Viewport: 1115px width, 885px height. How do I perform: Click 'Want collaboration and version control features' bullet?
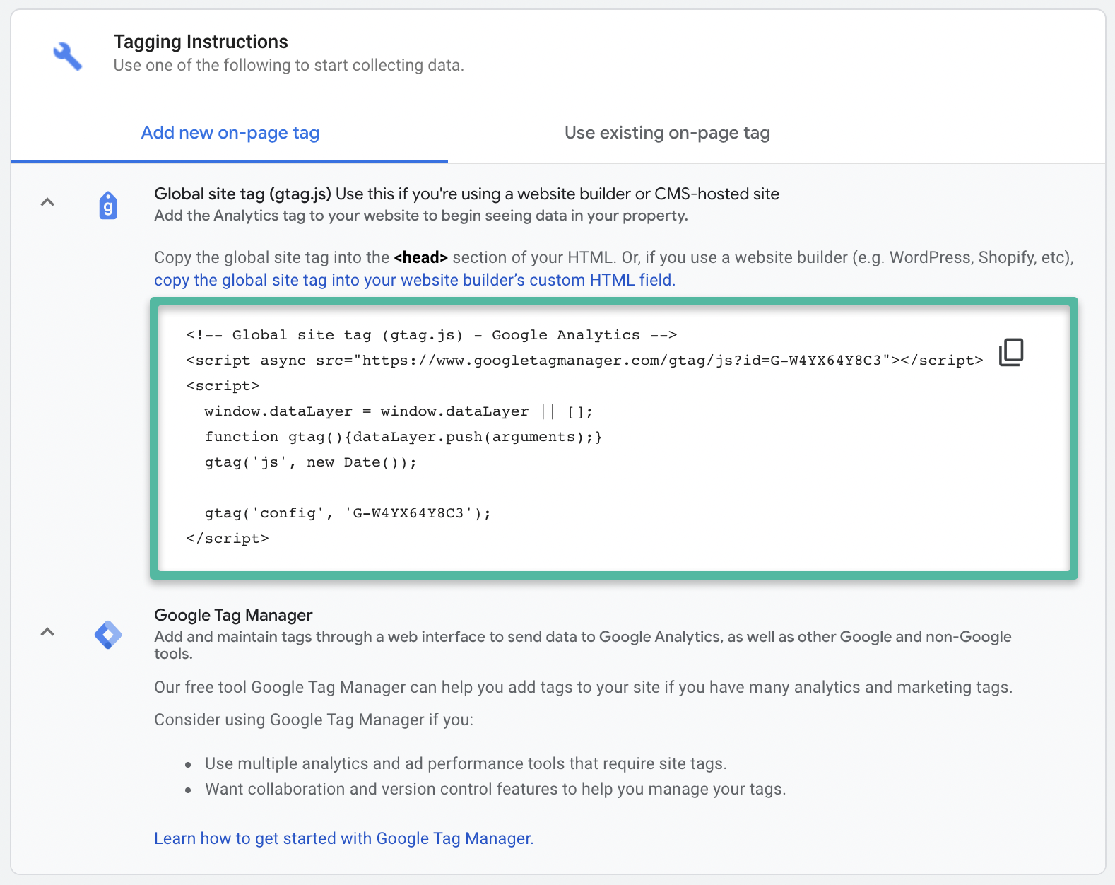(495, 789)
